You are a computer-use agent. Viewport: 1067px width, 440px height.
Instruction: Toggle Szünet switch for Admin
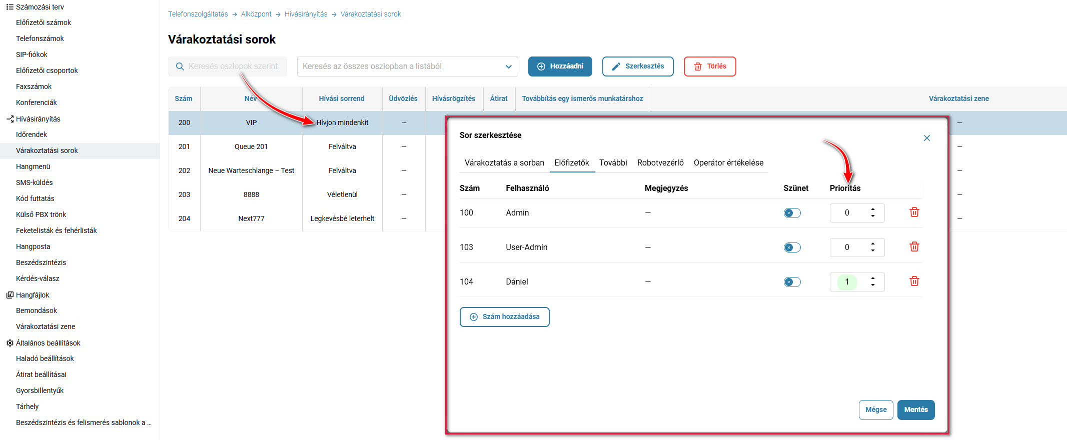tap(792, 213)
